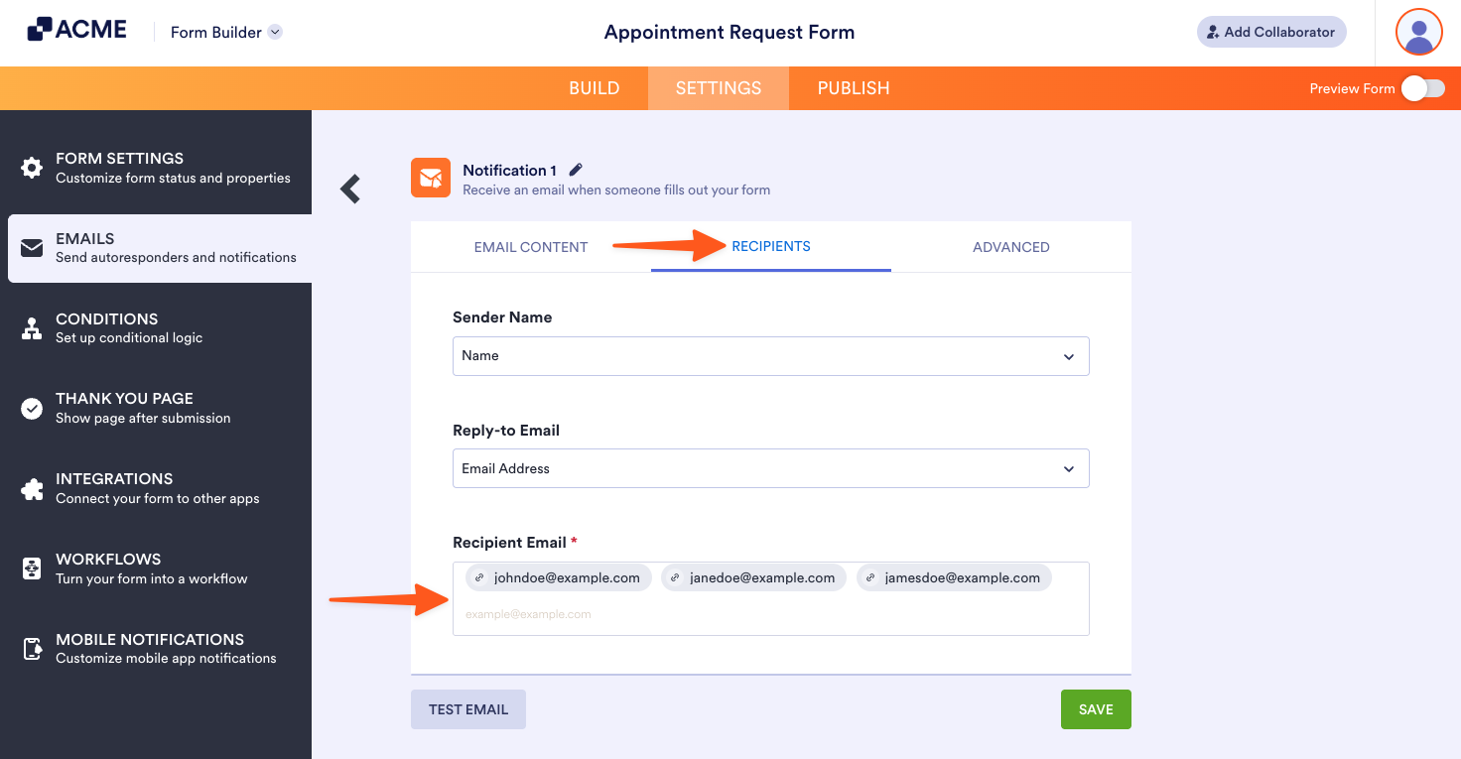The width and height of the screenshot is (1461, 759).
Task: Switch to the ADVANCED tab
Action: (1010, 247)
